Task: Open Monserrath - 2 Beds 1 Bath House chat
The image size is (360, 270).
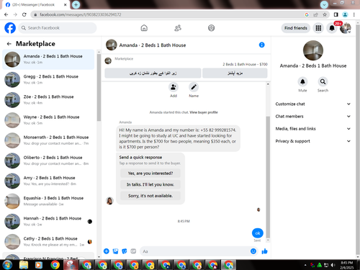Action: (48, 140)
